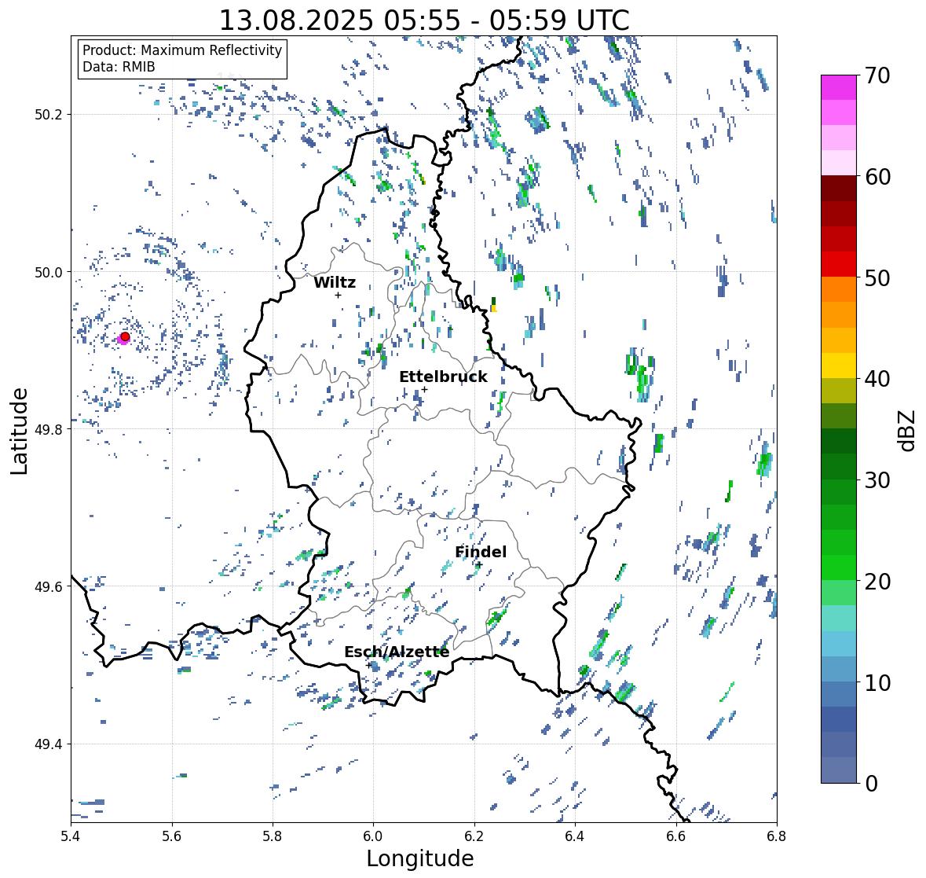Click the colorbar tick label '30'
Image resolution: width=926 pixels, height=878 pixels.
click(x=877, y=479)
